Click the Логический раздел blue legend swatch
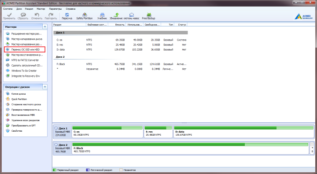The image size is (317, 174). click(88, 170)
